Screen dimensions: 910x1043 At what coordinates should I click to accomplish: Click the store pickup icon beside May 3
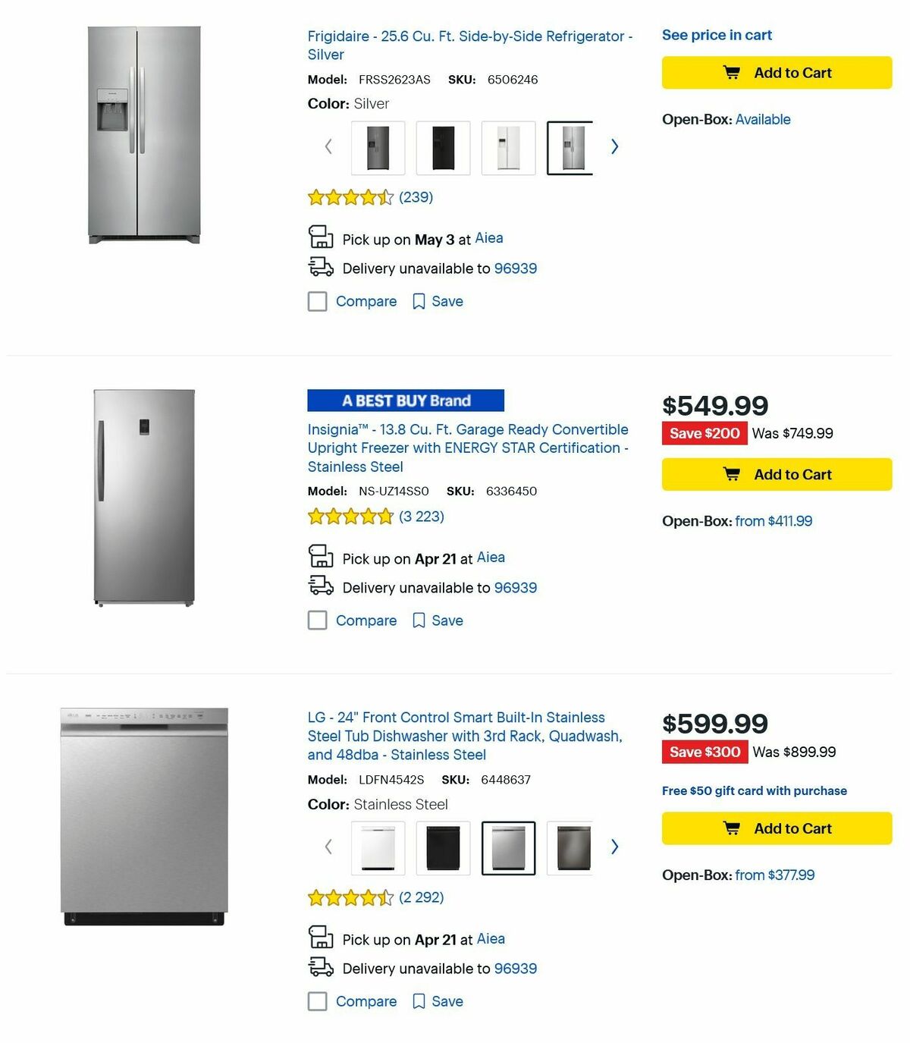[322, 238]
